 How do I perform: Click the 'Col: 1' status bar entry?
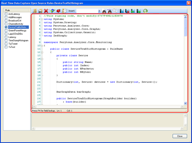click(69, 111)
